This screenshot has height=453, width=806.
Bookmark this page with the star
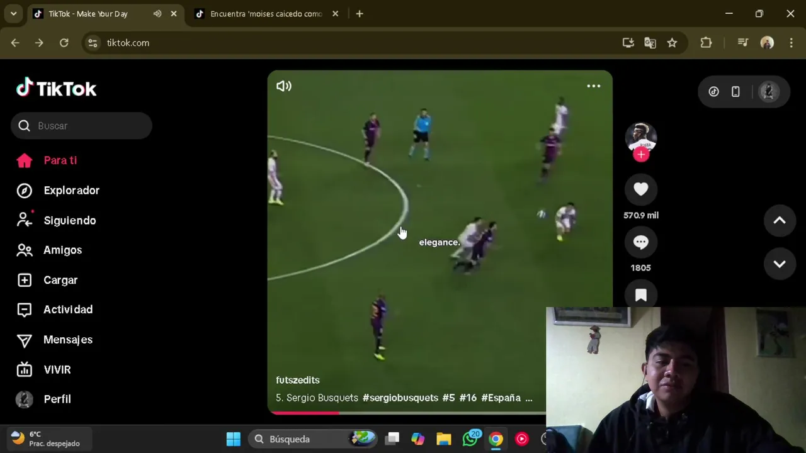pyautogui.click(x=672, y=43)
